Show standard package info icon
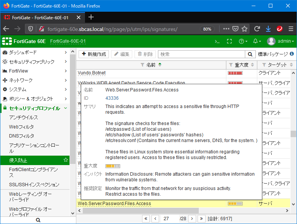This screenshot has width=297, height=224. point(292,54)
